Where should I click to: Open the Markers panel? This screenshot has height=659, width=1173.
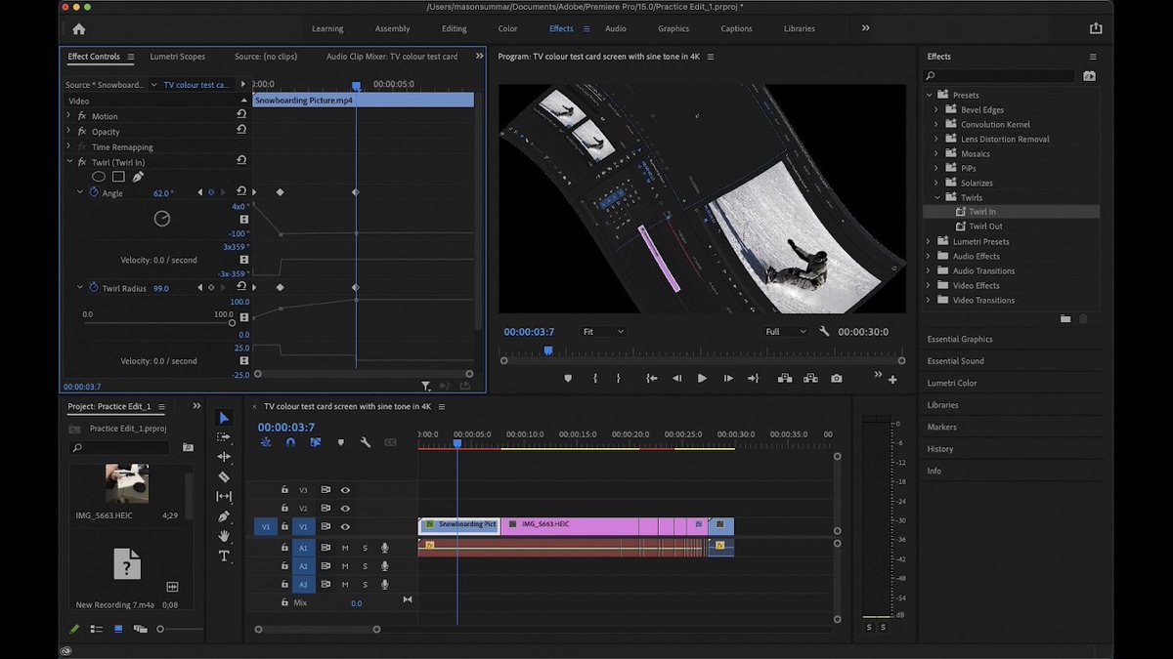pyautogui.click(x=942, y=427)
